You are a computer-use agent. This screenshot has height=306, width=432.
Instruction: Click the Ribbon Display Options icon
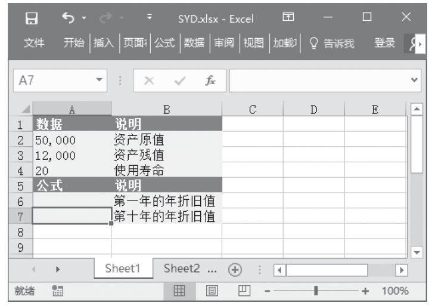tap(287, 18)
